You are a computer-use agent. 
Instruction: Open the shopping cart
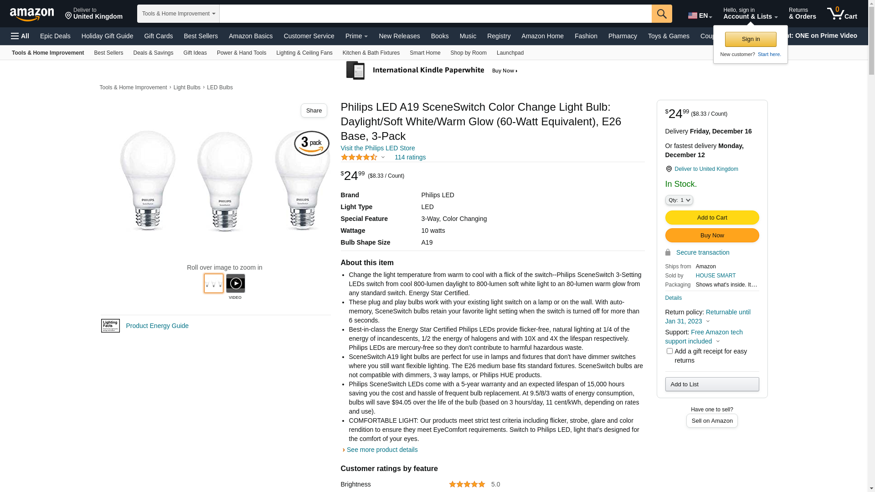pyautogui.click(x=842, y=14)
